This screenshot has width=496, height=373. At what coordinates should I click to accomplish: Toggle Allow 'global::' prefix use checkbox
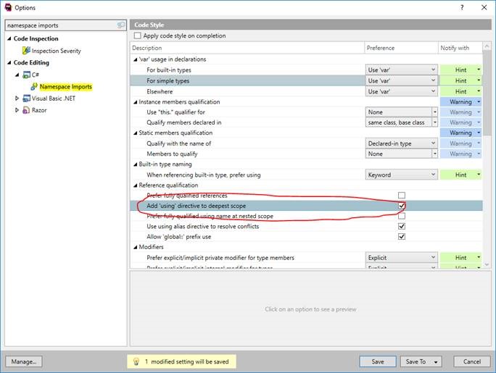(402, 237)
